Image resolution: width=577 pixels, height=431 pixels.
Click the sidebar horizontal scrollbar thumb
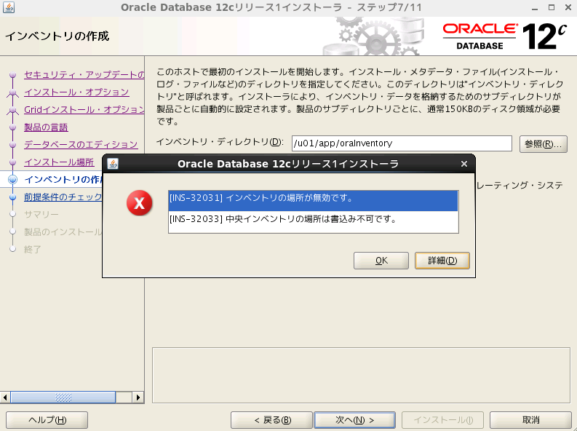(63, 398)
